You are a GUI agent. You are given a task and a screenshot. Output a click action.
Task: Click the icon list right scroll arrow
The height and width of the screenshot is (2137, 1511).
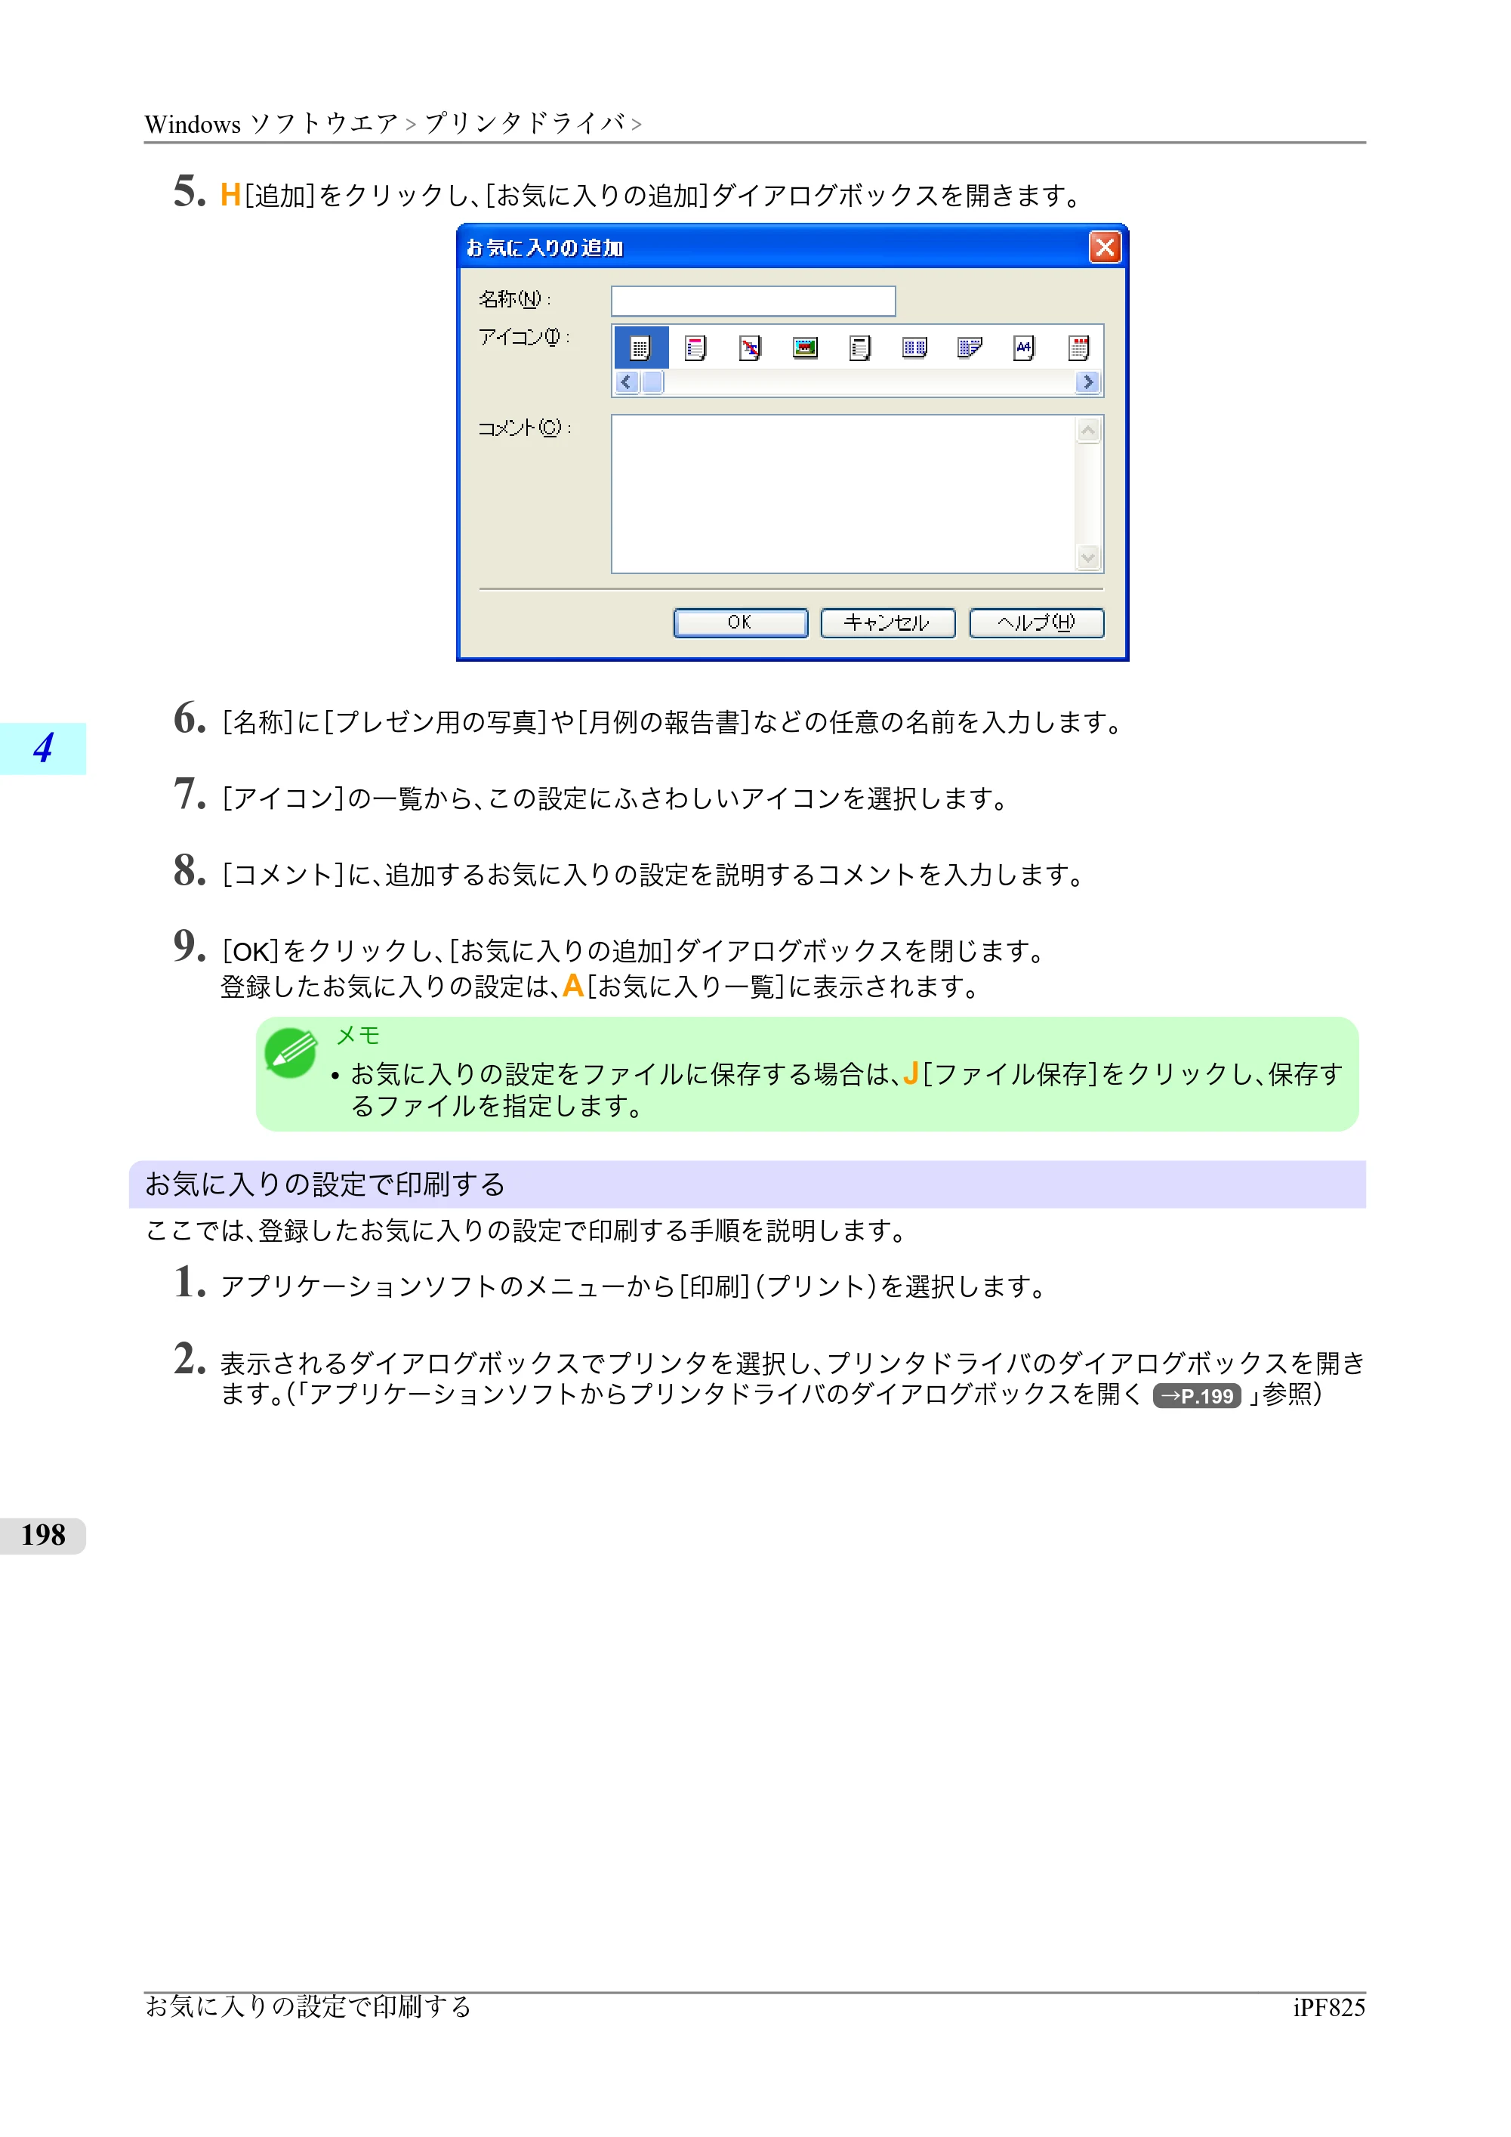click(1087, 382)
